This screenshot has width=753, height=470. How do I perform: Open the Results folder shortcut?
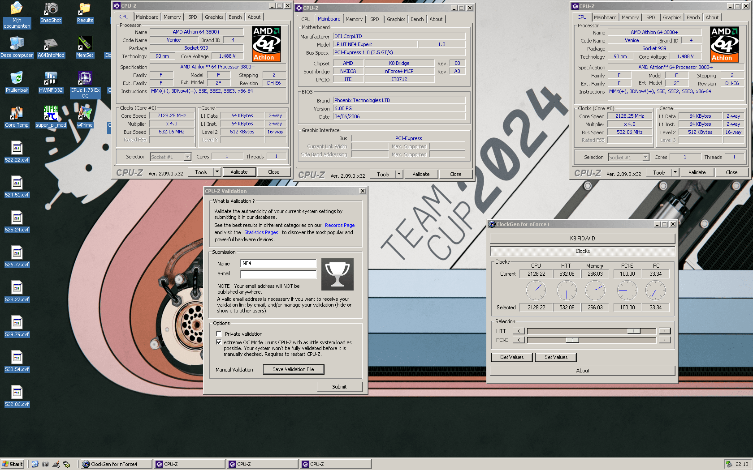(x=85, y=13)
